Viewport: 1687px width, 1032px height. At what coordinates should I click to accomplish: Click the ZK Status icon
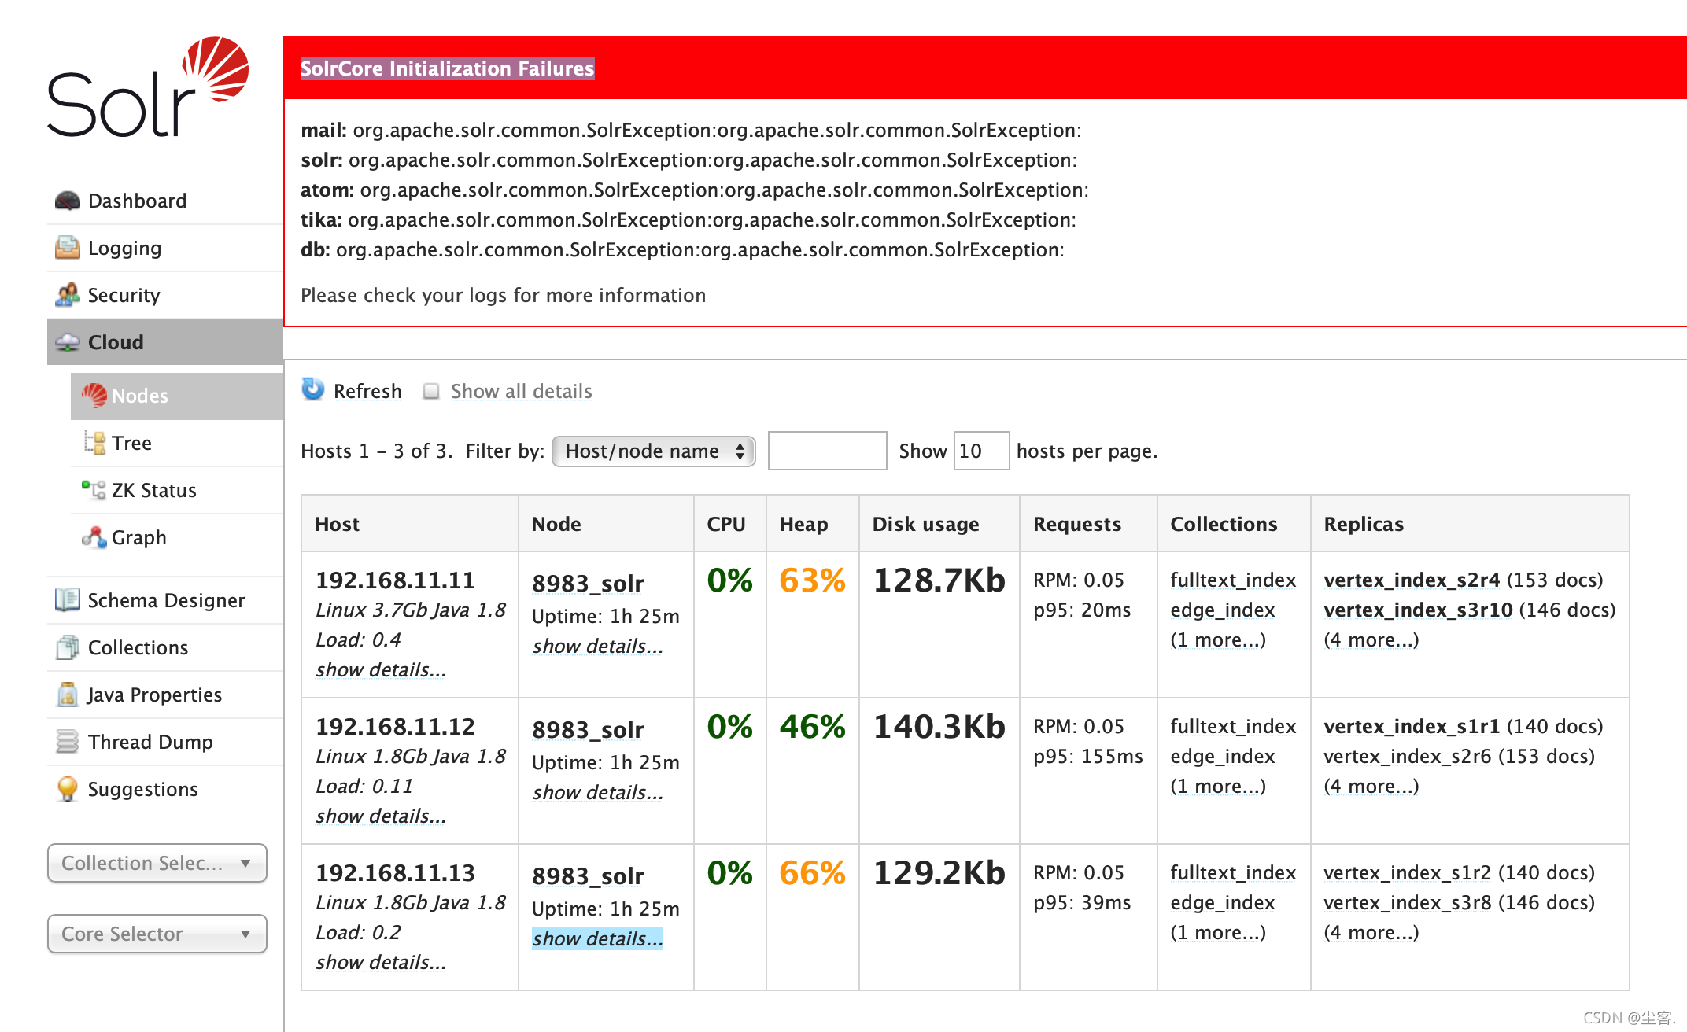[x=94, y=490]
